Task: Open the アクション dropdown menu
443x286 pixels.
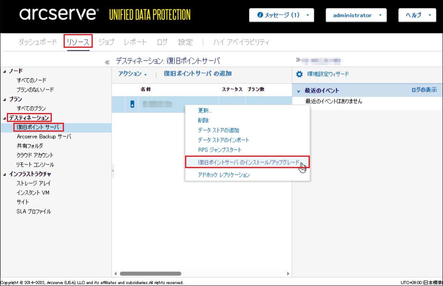Action: point(132,74)
